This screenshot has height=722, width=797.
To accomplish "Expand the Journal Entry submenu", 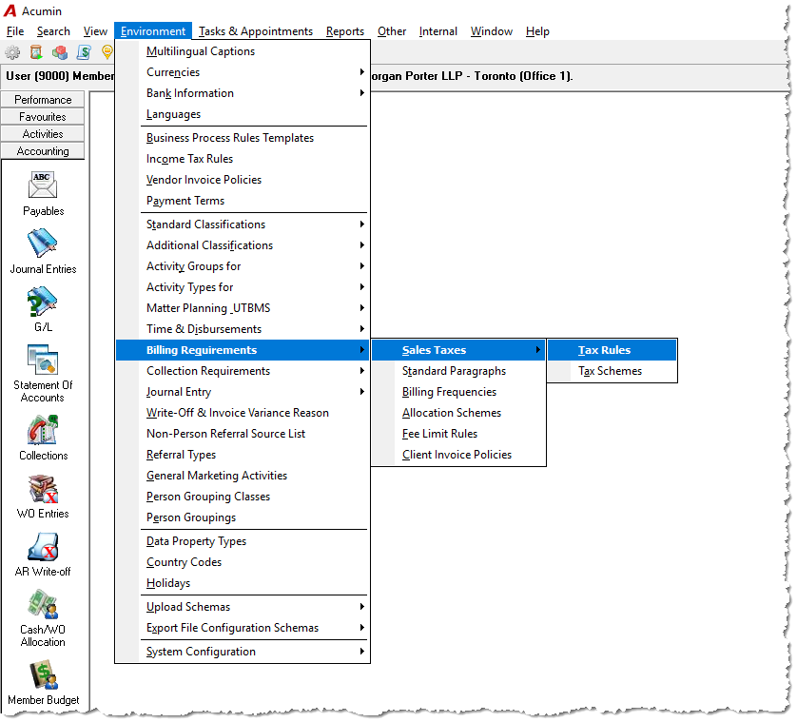I will pyautogui.click(x=242, y=392).
